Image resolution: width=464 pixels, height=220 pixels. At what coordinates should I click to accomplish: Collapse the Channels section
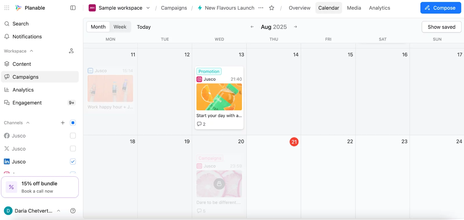[x=28, y=123]
